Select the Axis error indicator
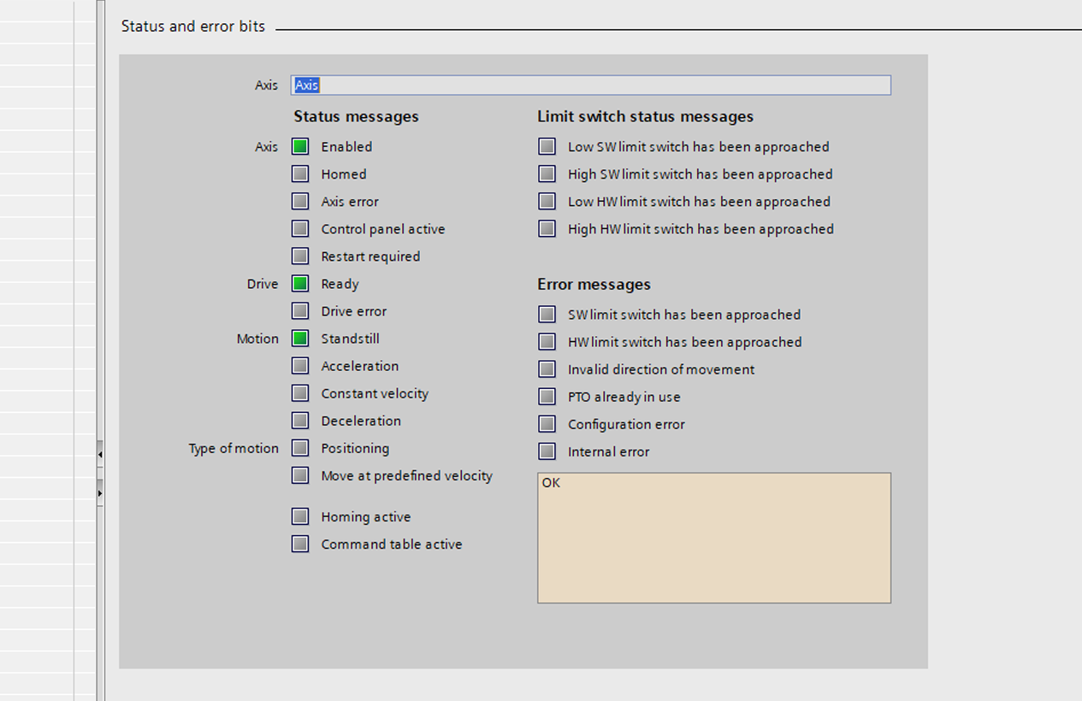Screen dimensions: 1082x701 click(300, 201)
